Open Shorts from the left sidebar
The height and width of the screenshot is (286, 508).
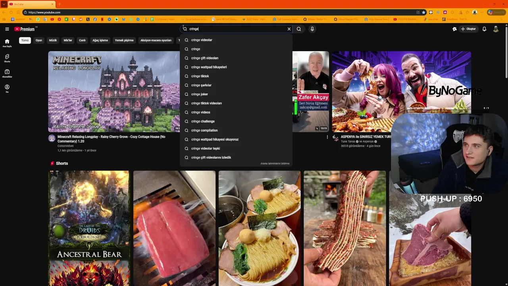click(7, 58)
